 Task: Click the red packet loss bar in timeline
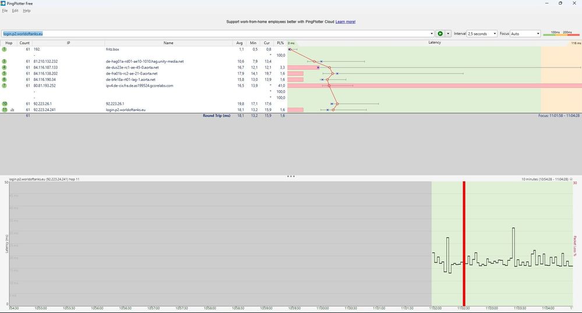[x=464, y=243]
